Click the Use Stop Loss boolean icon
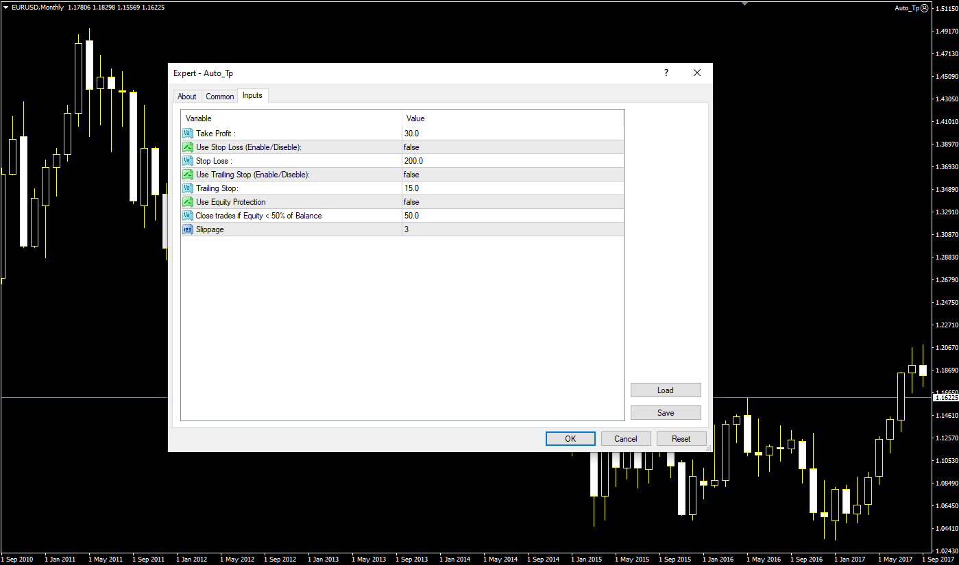The width and height of the screenshot is (959, 565). tap(188, 147)
